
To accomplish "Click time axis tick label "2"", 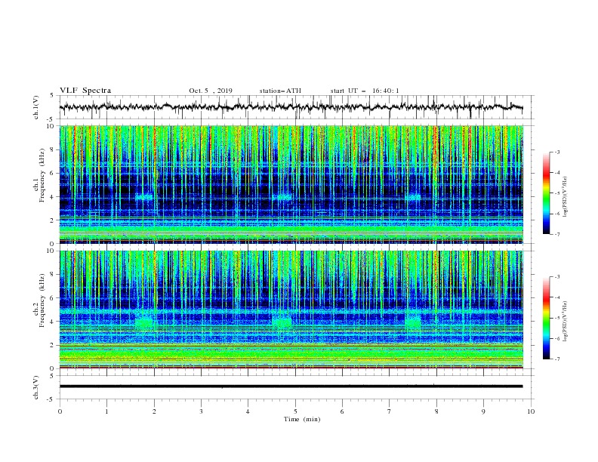I will point(154,411).
